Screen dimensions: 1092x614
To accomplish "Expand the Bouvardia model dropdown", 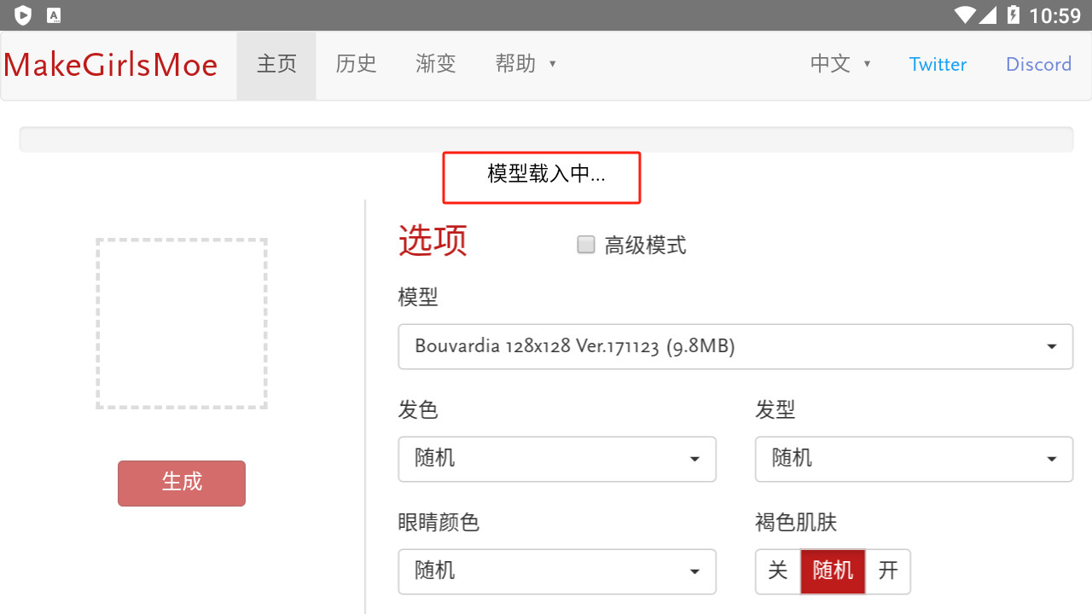I will click(x=735, y=346).
